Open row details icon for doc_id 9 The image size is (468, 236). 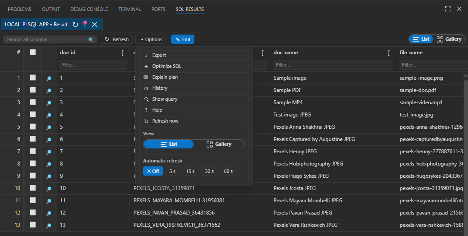point(49,176)
